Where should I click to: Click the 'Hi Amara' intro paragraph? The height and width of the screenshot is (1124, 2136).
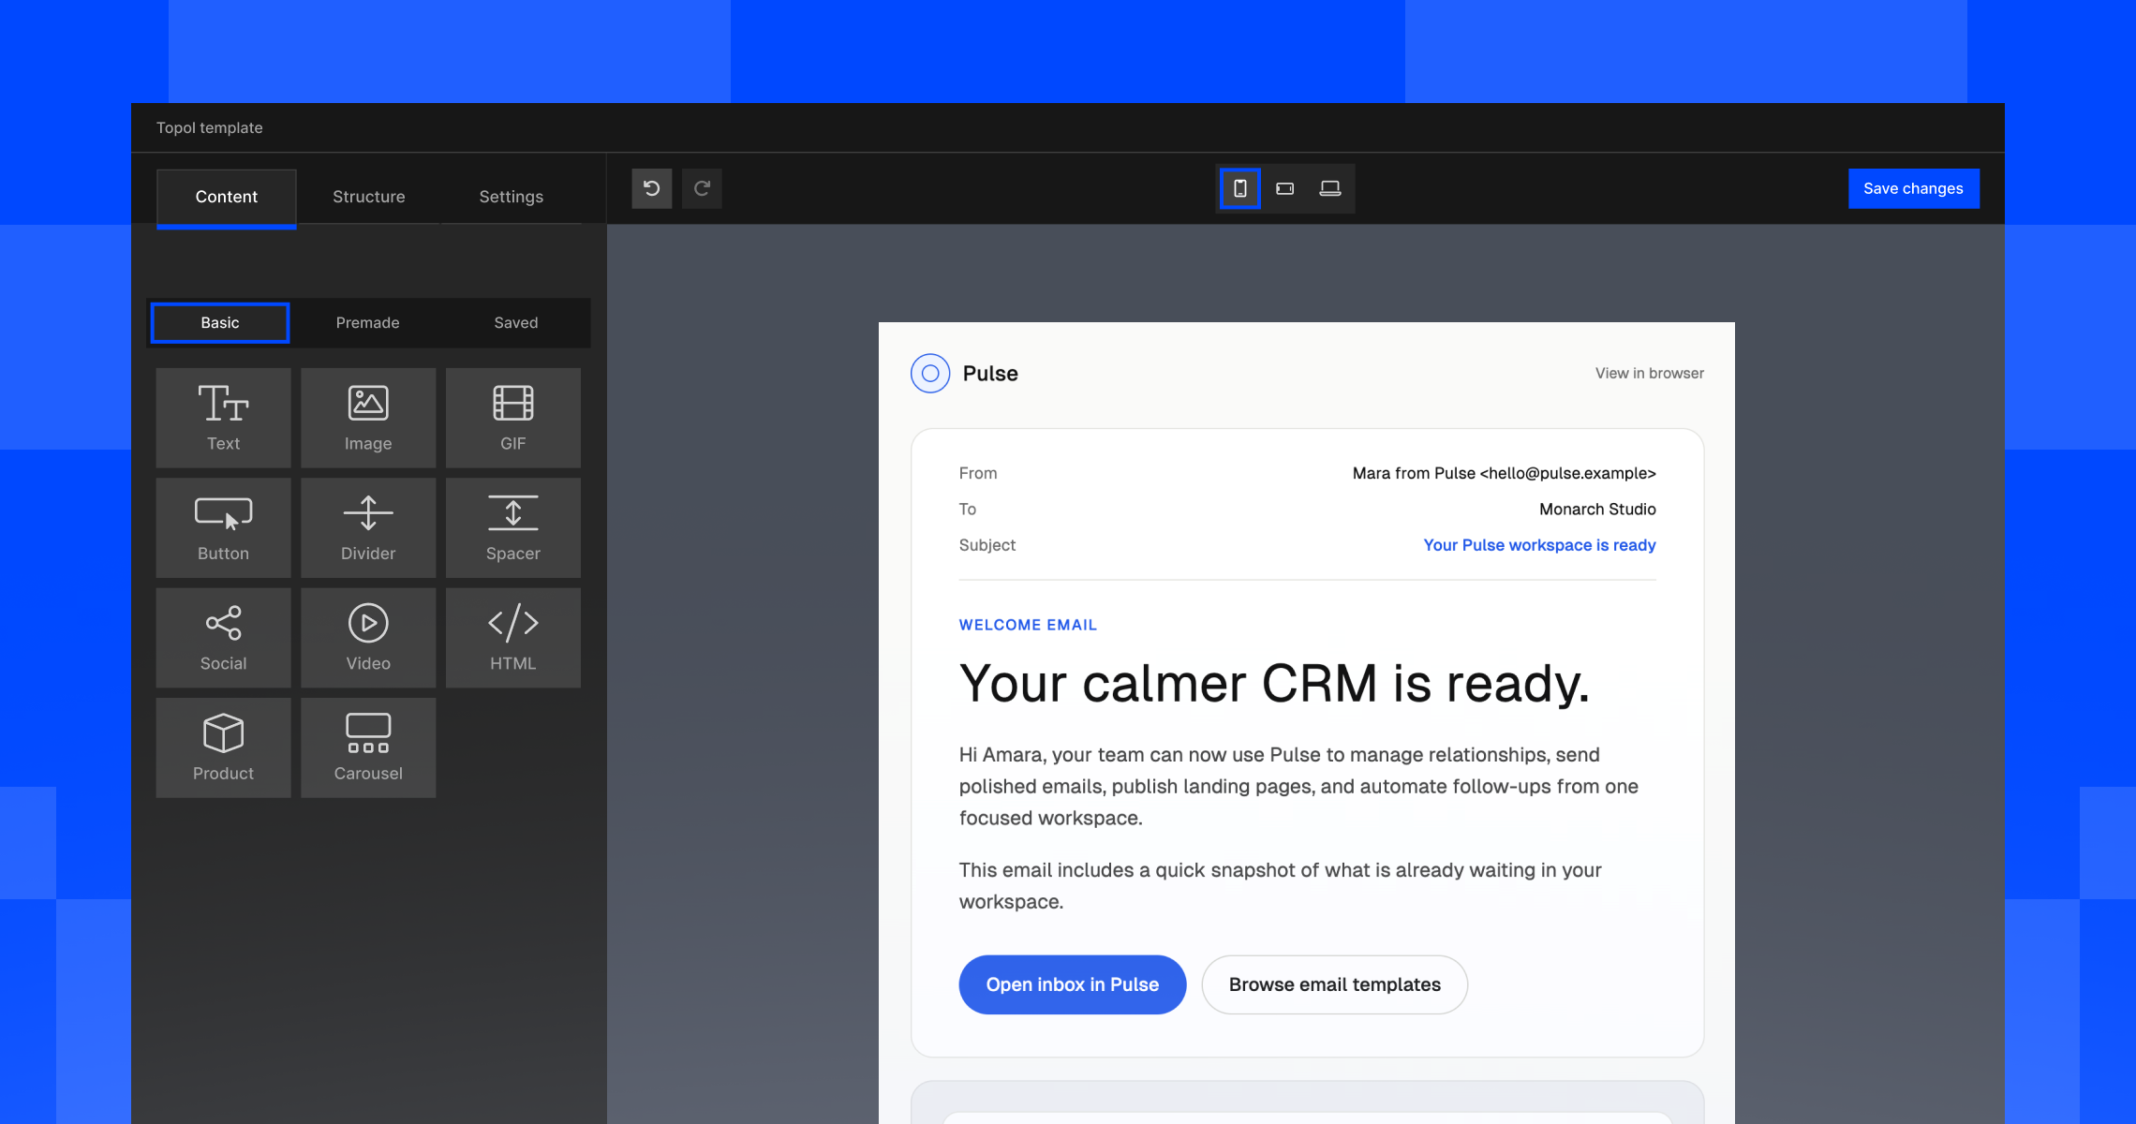point(1298,786)
